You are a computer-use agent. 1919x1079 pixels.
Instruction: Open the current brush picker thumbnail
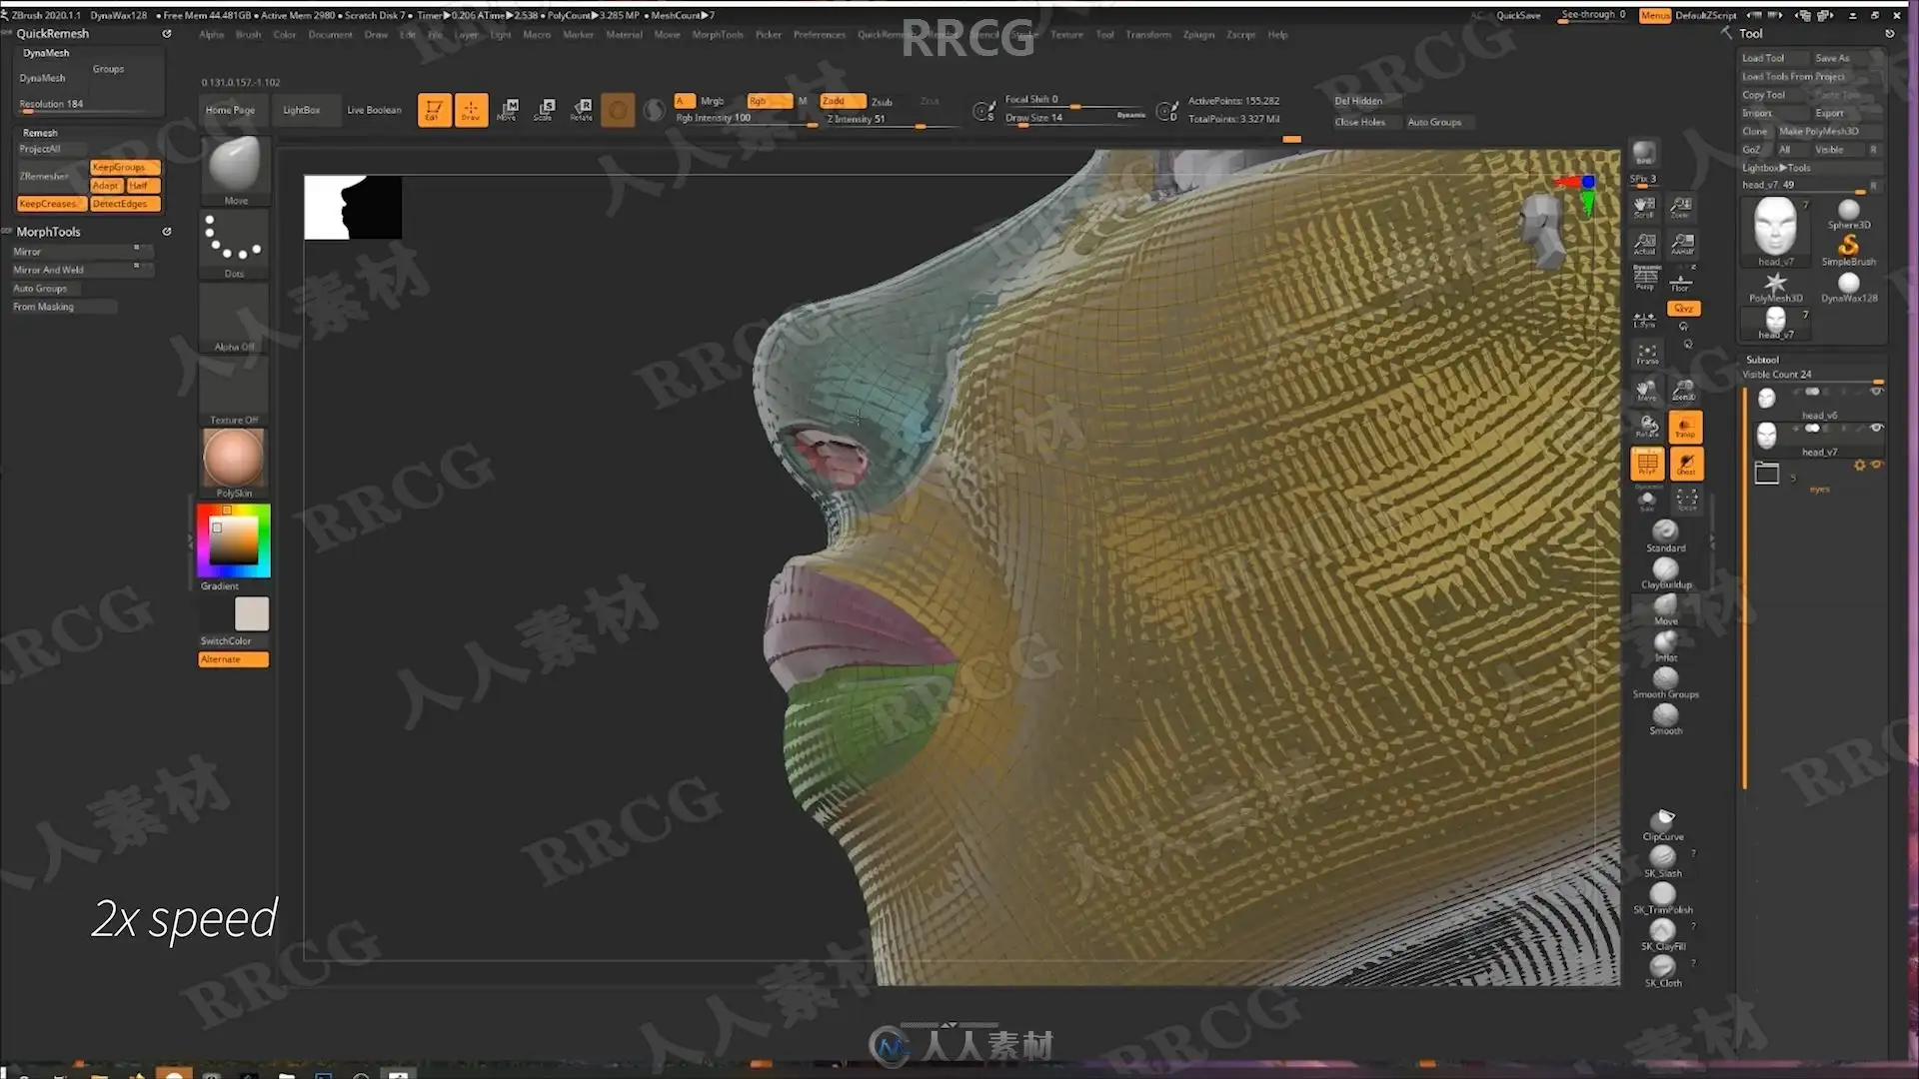click(x=235, y=170)
